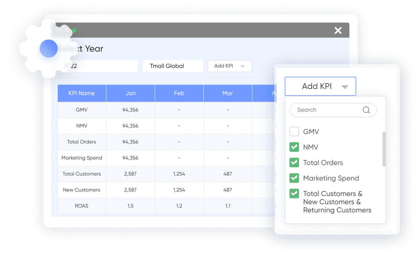
Task: Select the Feb column header
Action: pos(179,93)
